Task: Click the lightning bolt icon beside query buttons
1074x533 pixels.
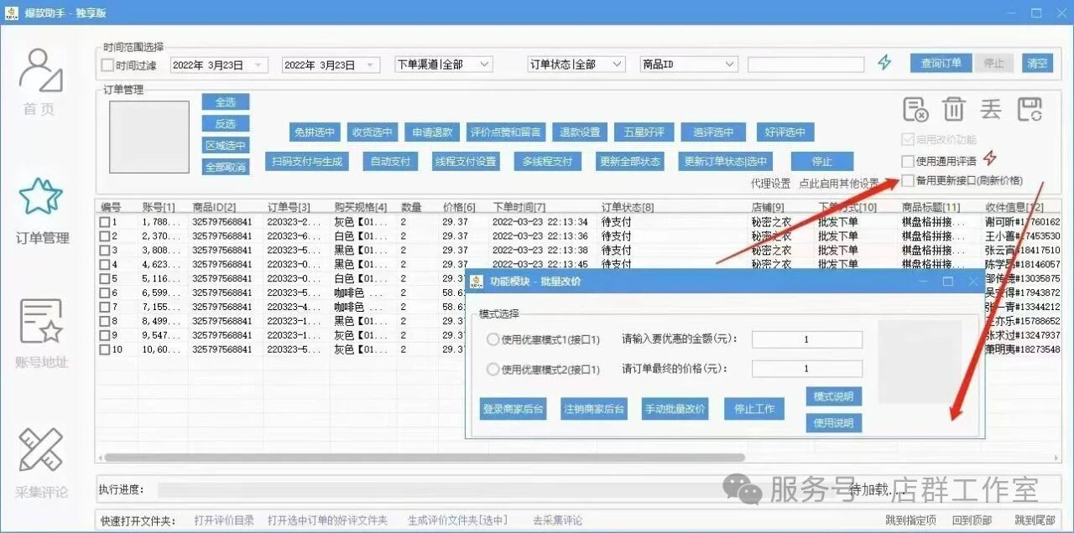Action: pos(884,62)
